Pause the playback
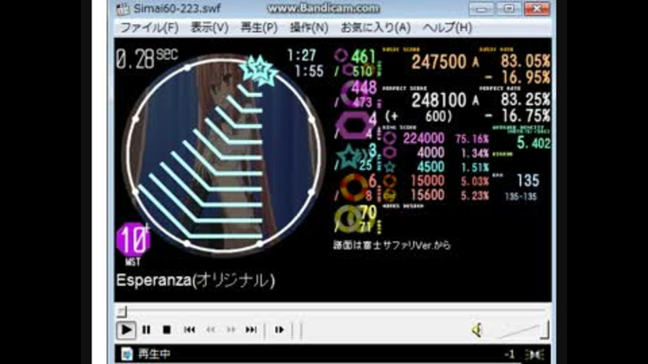The image size is (648, 364). pos(146,330)
